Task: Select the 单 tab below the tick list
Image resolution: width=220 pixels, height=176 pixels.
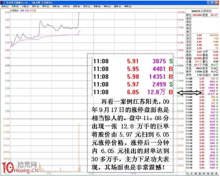Action: [216, 174]
